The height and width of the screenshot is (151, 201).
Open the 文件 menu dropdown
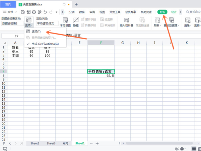(10, 12)
